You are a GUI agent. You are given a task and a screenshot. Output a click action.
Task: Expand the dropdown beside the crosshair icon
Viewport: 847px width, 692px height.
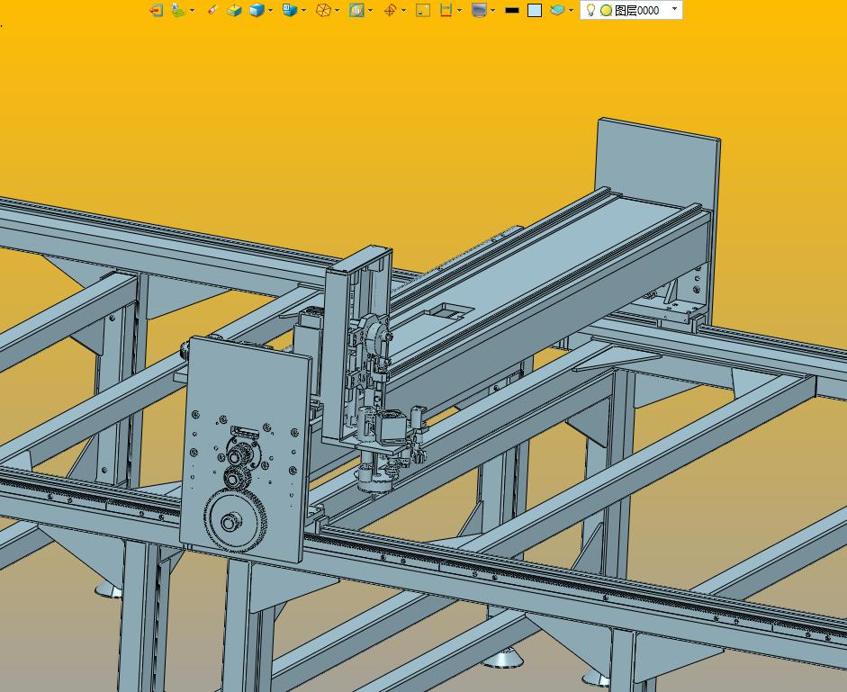click(403, 10)
